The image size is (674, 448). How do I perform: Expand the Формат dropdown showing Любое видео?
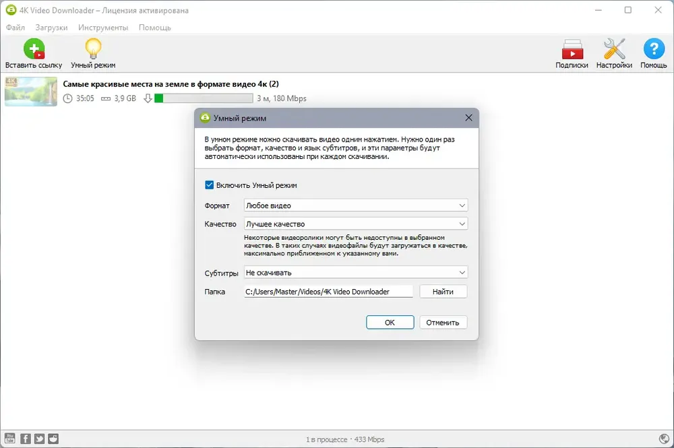(355, 205)
